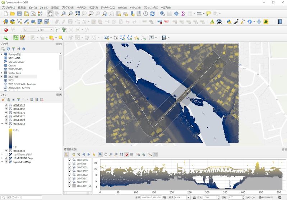Screen dimensions: 287x200
Task: Open the ラスタ menu
Action: click(93, 8)
